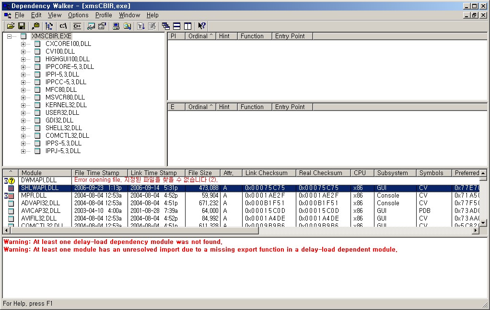Screen dimensions: 490x310
Task: Toggle the Full Paths c:\ icon
Action: click(x=63, y=26)
